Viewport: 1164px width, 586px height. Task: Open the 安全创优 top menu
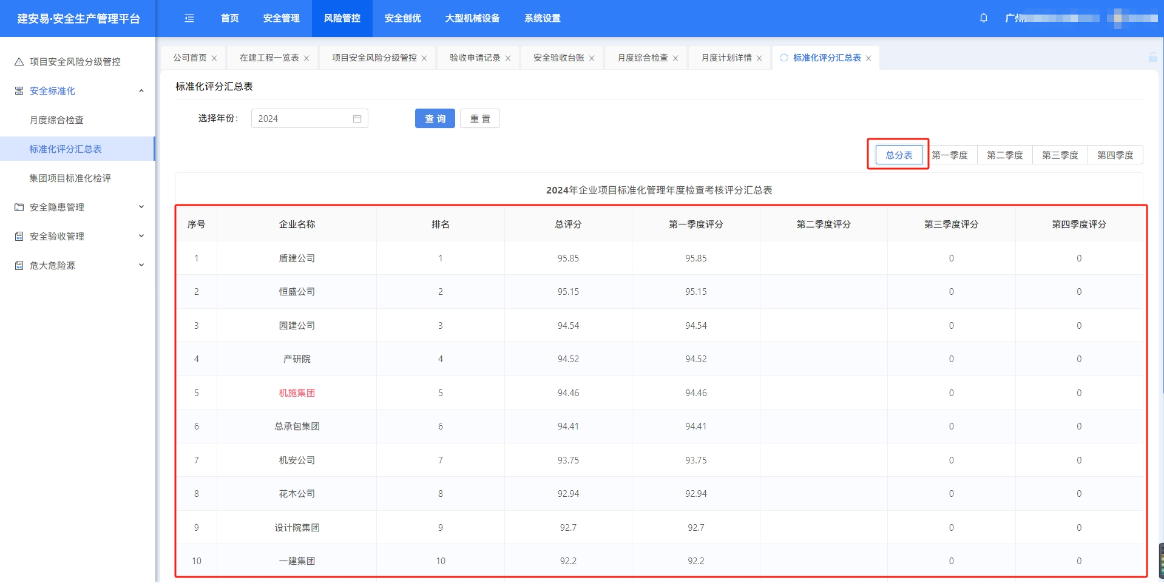tap(402, 18)
